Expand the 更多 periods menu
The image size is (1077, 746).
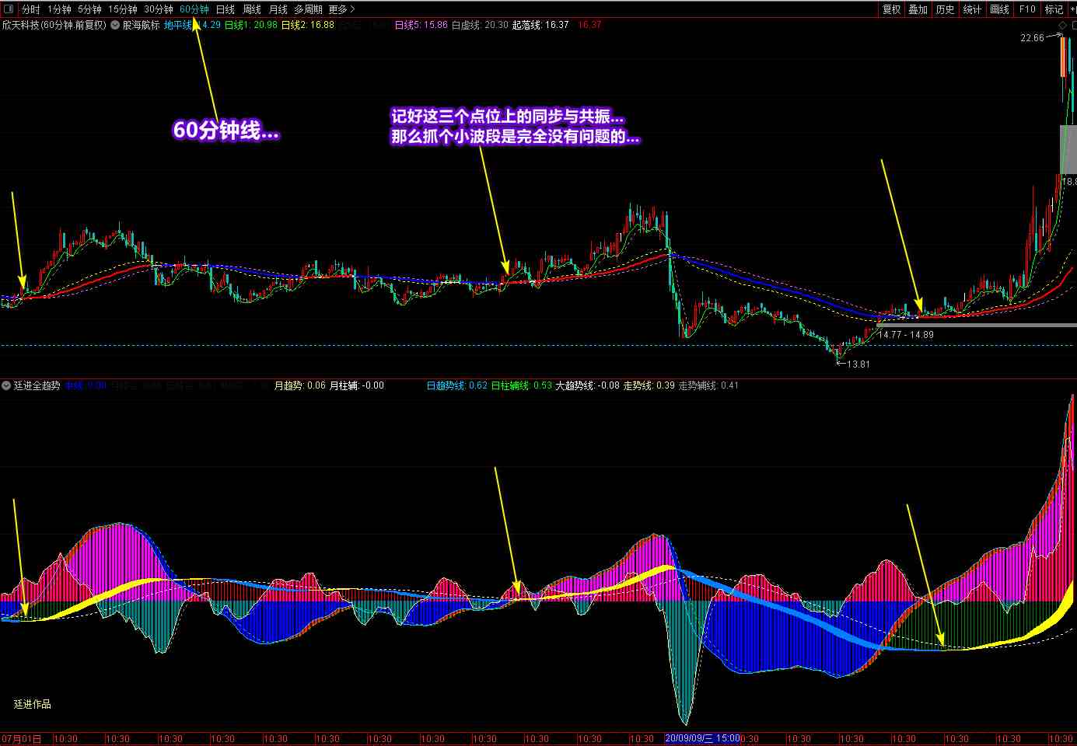pyautogui.click(x=341, y=9)
